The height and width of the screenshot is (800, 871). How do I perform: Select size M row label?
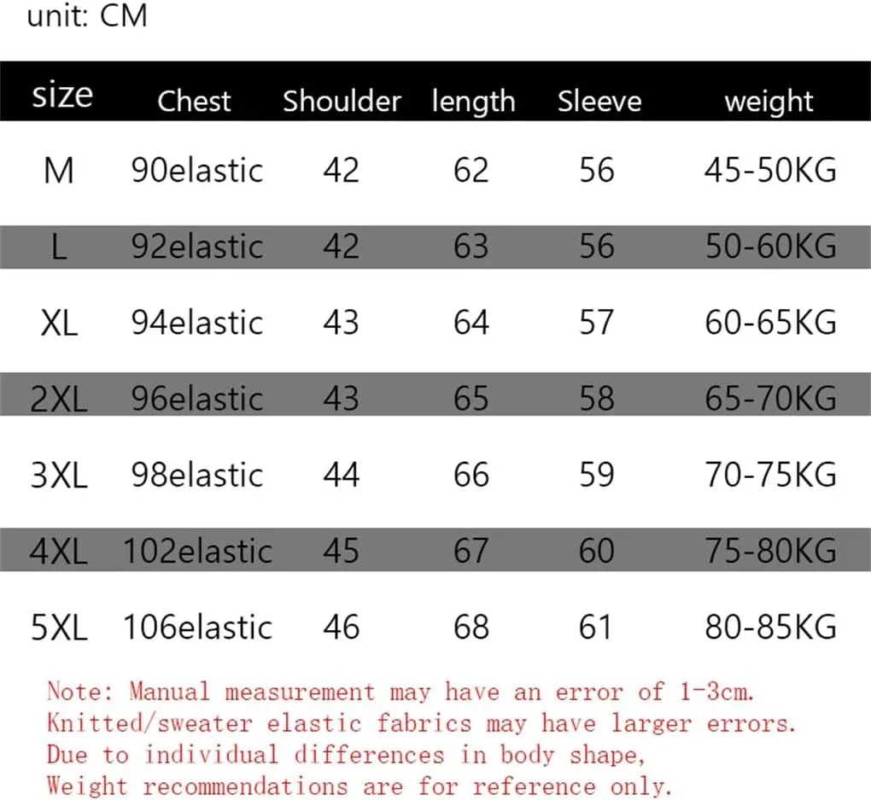pos(59,170)
